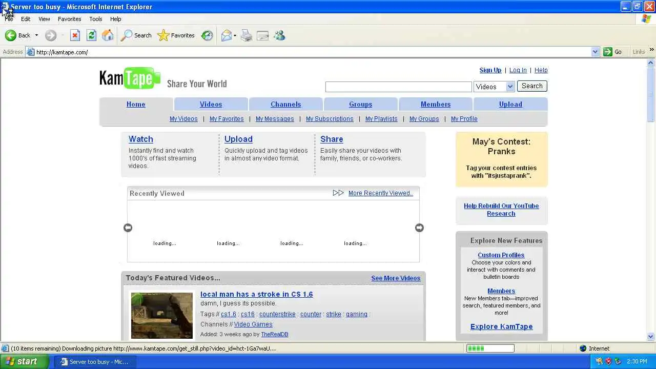656x369 pixels.
Task: Open Explore KamTape link
Action: [501, 326]
